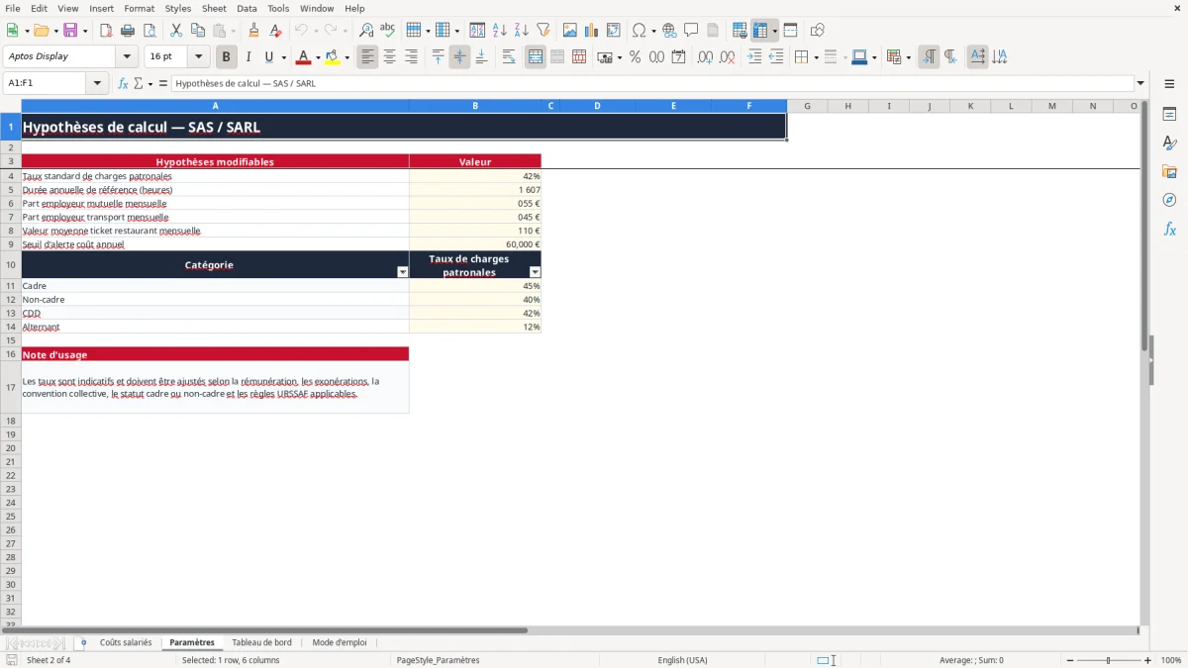Toggle Merge and Center Cells
Viewport: 1188px width, 668px height.
(536, 57)
